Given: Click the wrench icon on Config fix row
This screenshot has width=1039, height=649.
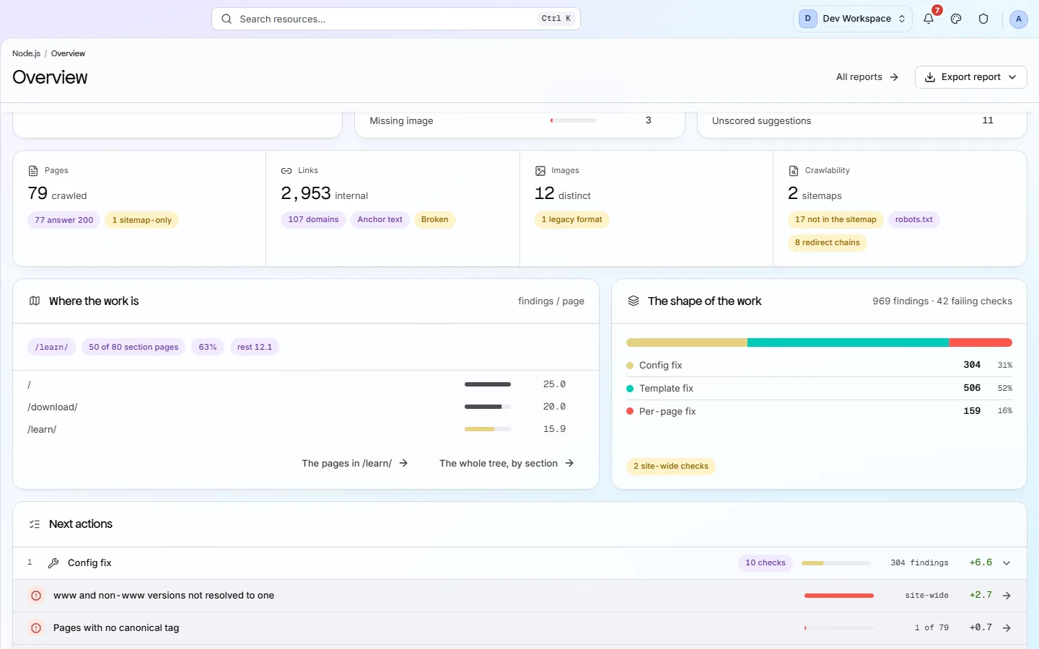Looking at the screenshot, I should coord(53,563).
